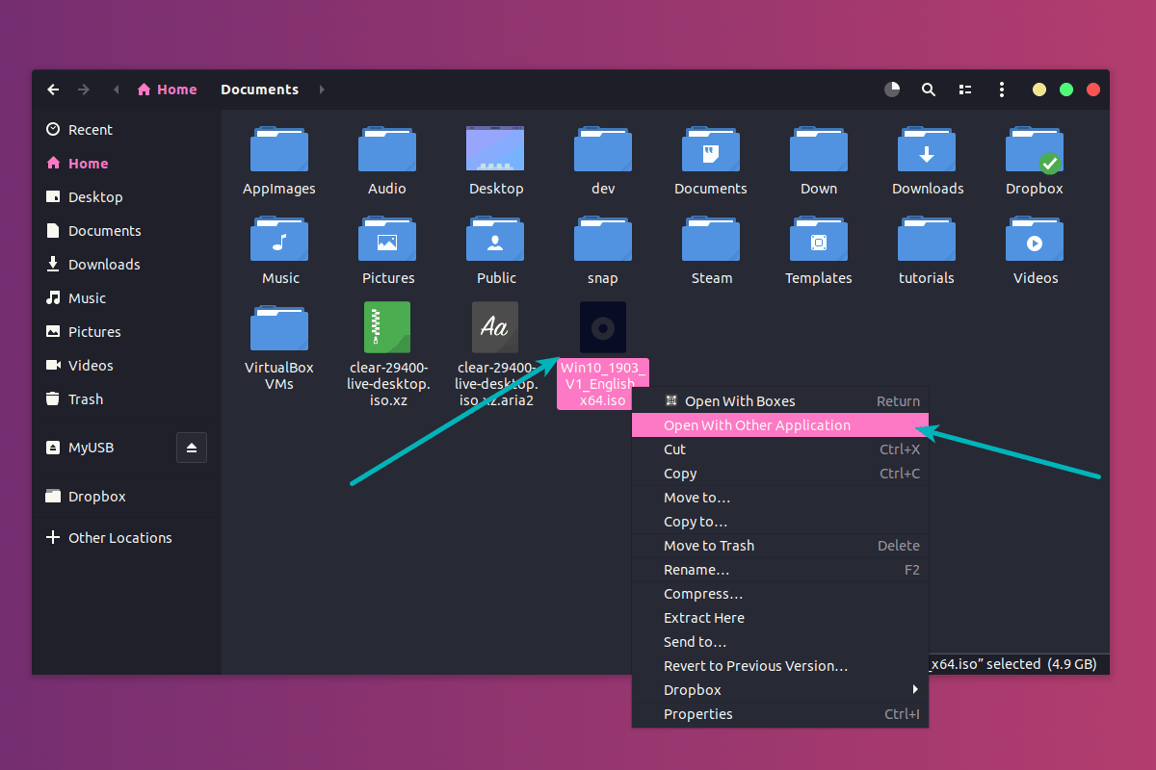
Task: Open the three-dot options menu
Action: click(x=1002, y=90)
